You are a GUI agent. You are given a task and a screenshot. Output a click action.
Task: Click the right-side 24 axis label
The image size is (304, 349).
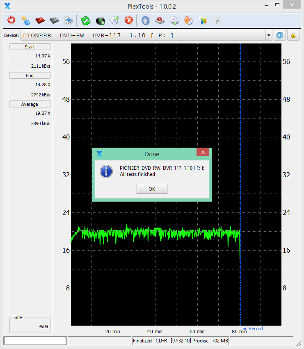coord(286,212)
